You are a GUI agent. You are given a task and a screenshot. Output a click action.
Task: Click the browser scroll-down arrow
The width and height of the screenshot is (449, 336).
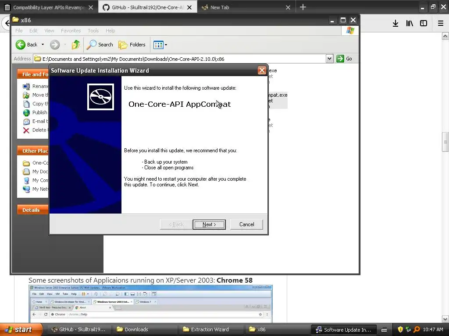pyautogui.click(x=445, y=319)
